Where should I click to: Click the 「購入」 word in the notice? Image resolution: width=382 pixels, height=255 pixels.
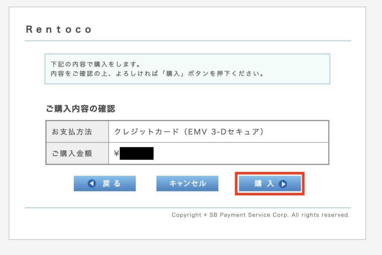click(x=173, y=73)
